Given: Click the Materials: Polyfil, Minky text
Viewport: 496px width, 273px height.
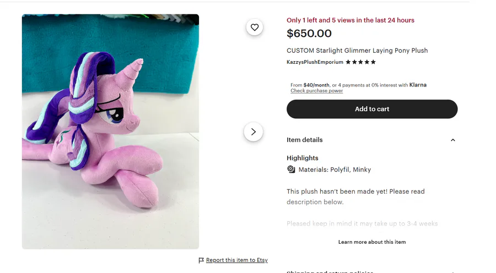Looking at the screenshot, I should point(335,170).
